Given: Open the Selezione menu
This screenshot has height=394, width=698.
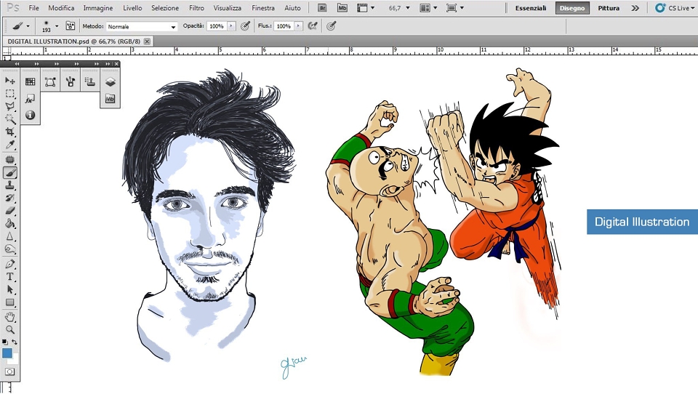Looking at the screenshot, I should (165, 8).
